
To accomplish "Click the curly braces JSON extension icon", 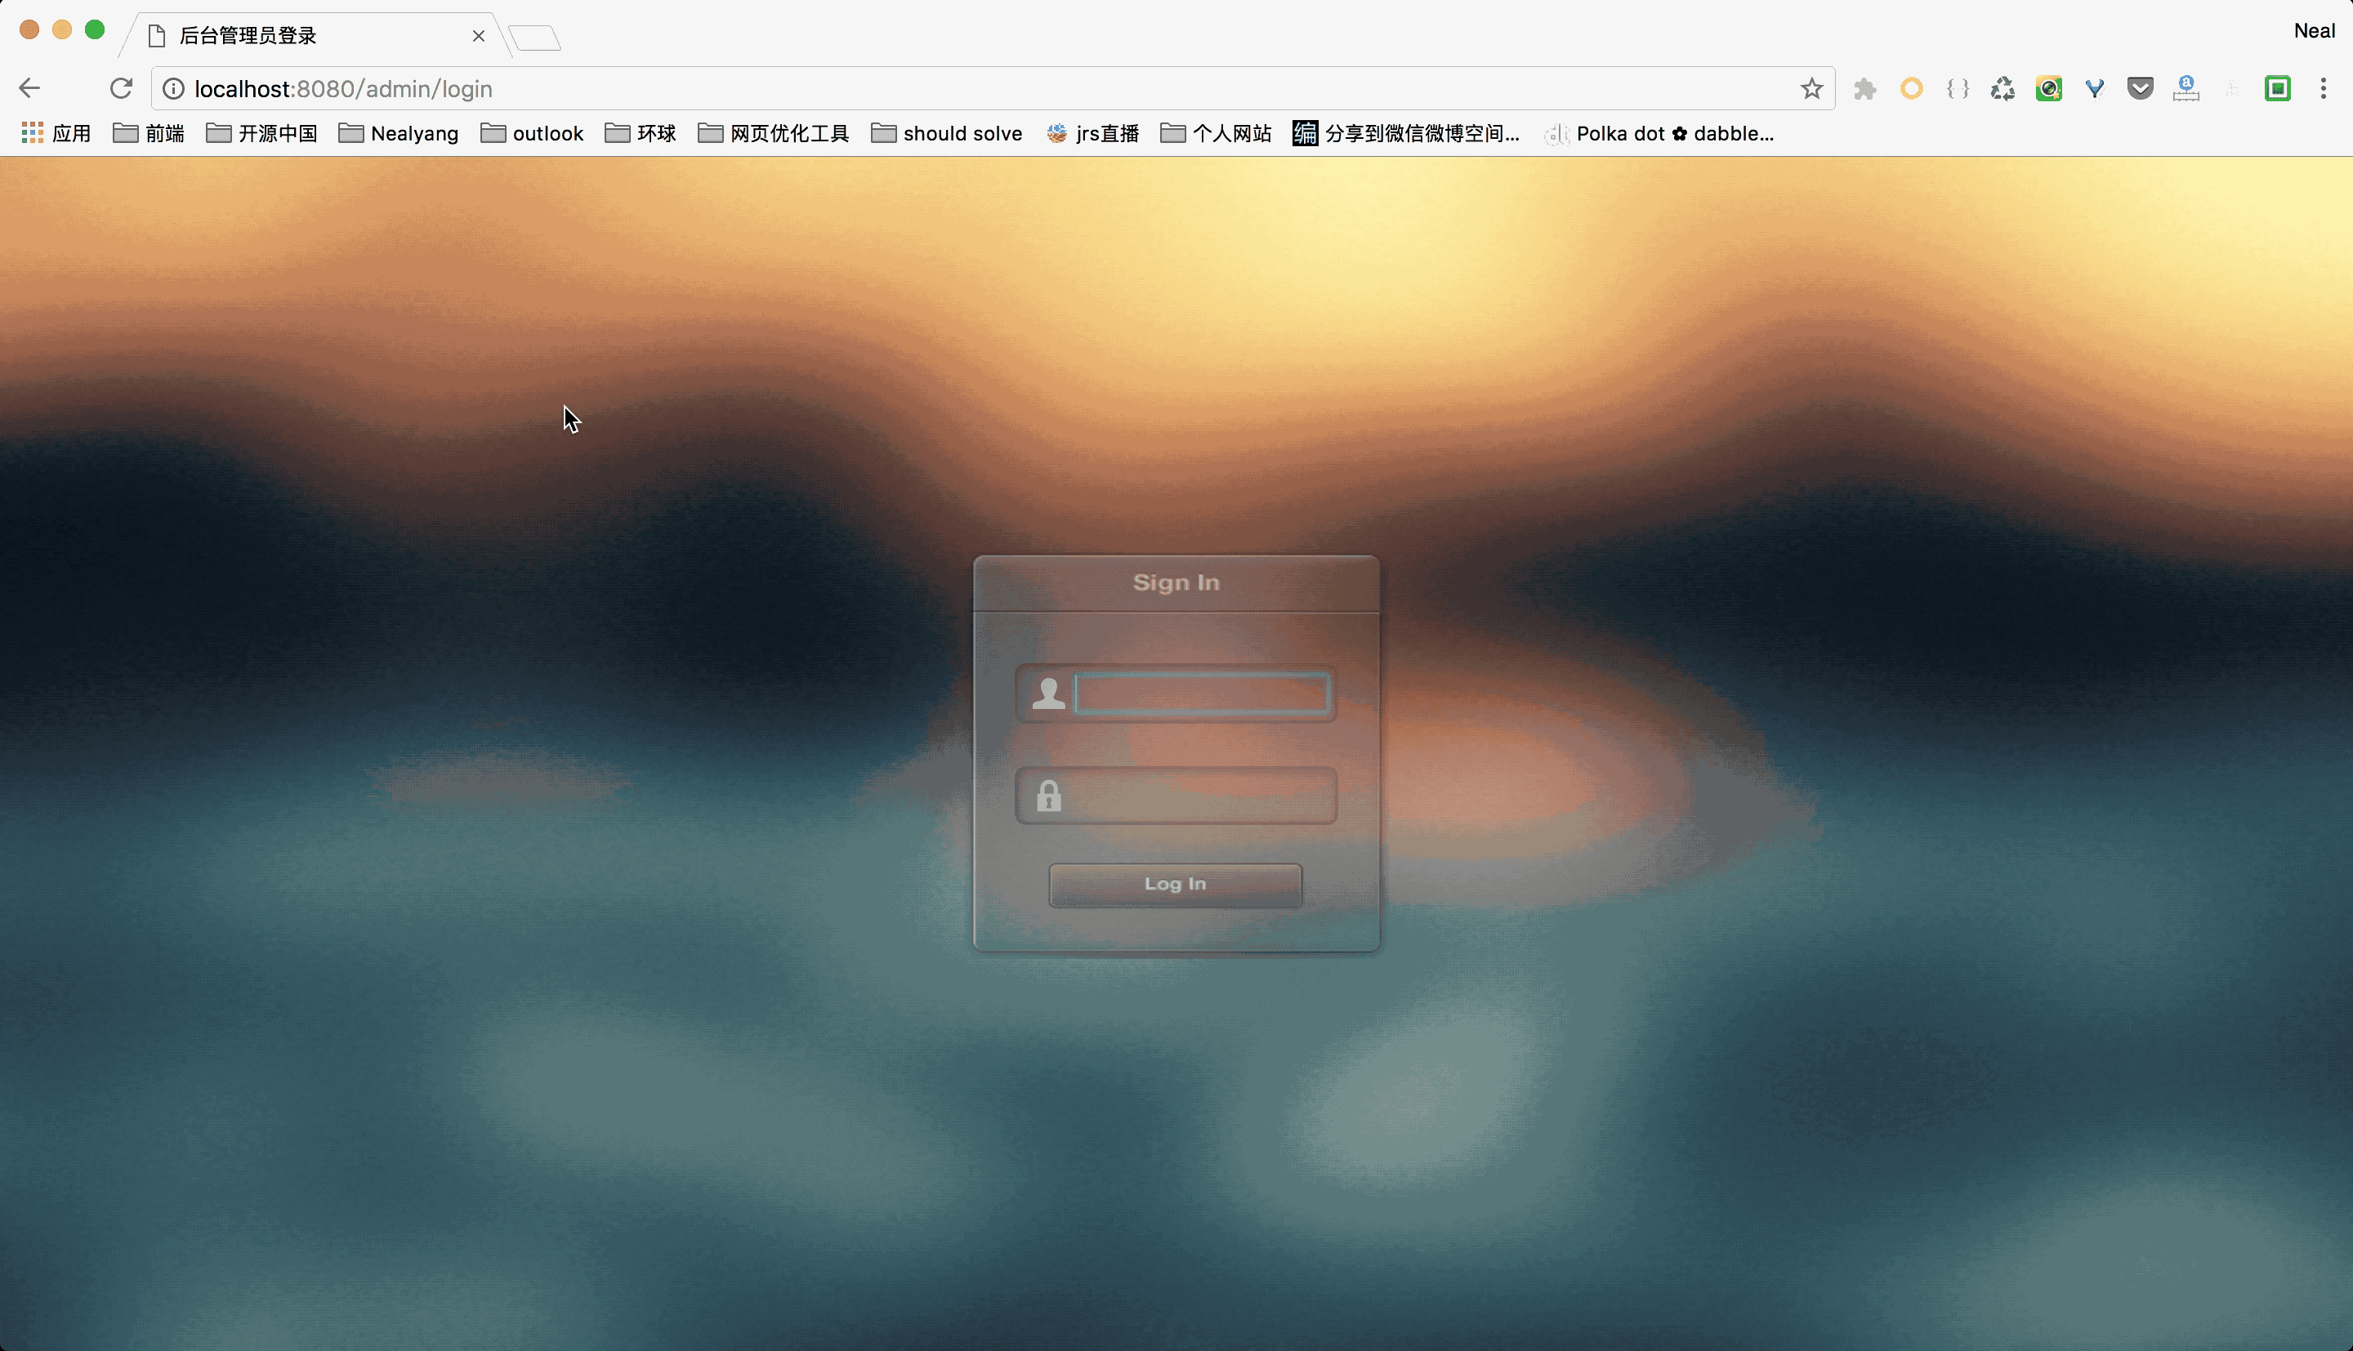I will click(1958, 89).
